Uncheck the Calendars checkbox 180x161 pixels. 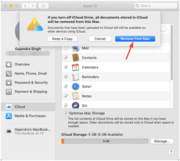[x=66, y=67]
